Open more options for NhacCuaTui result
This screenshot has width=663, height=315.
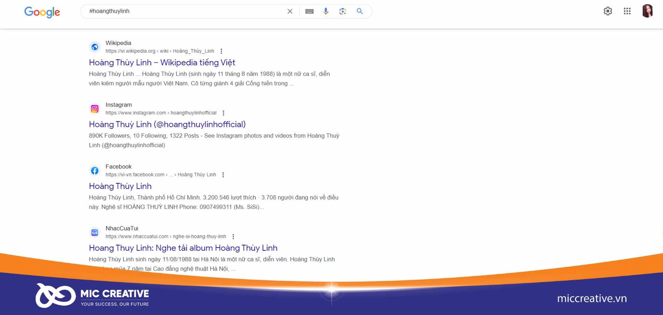coord(233,236)
